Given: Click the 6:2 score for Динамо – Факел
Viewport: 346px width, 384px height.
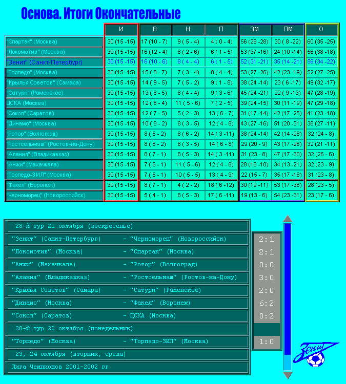Looking at the screenshot, I should point(267,303).
